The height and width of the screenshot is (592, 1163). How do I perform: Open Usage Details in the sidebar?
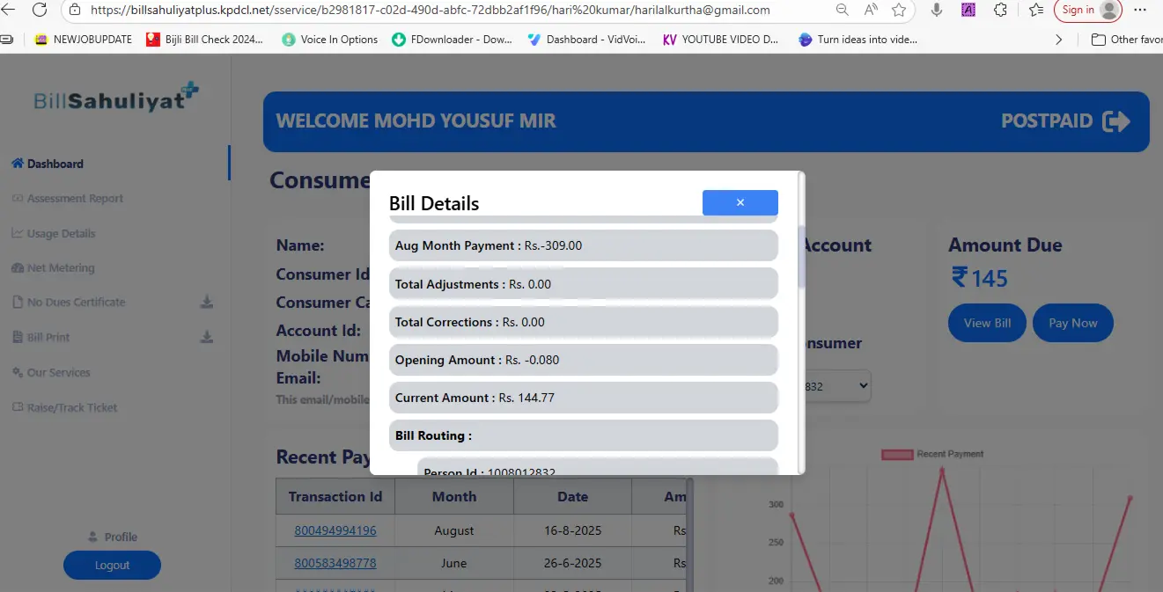click(61, 233)
